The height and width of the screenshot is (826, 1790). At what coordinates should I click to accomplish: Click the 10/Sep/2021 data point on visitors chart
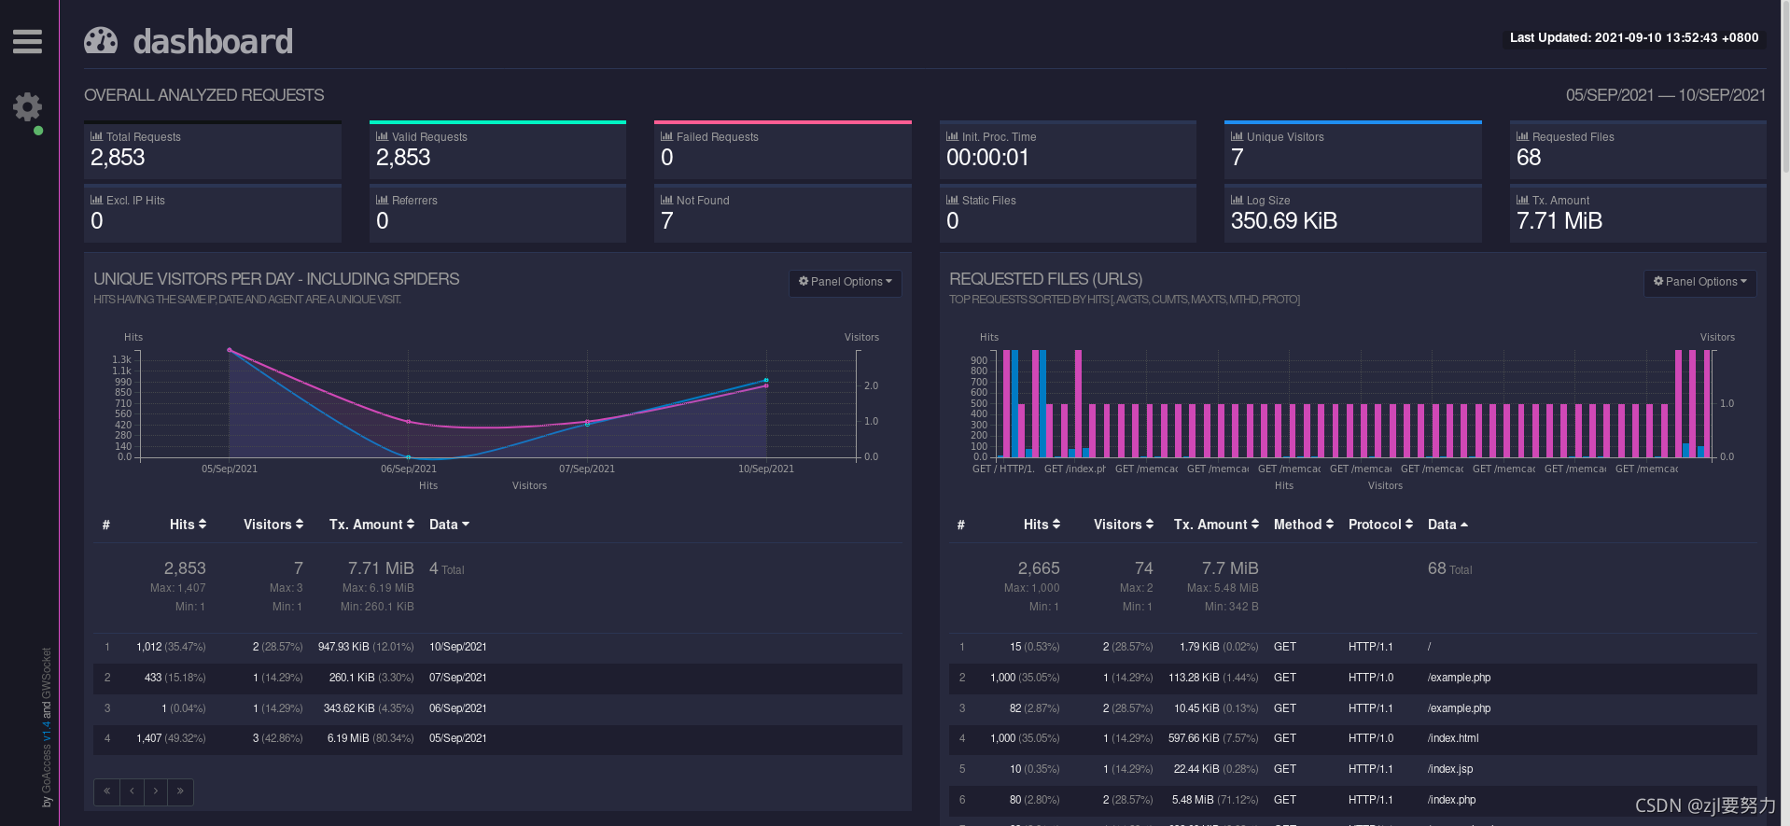click(x=766, y=381)
